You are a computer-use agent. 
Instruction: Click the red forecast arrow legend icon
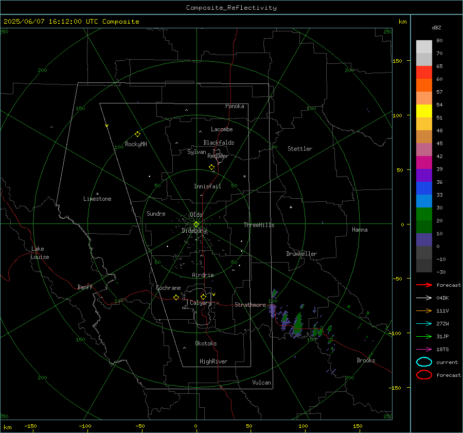click(424, 285)
